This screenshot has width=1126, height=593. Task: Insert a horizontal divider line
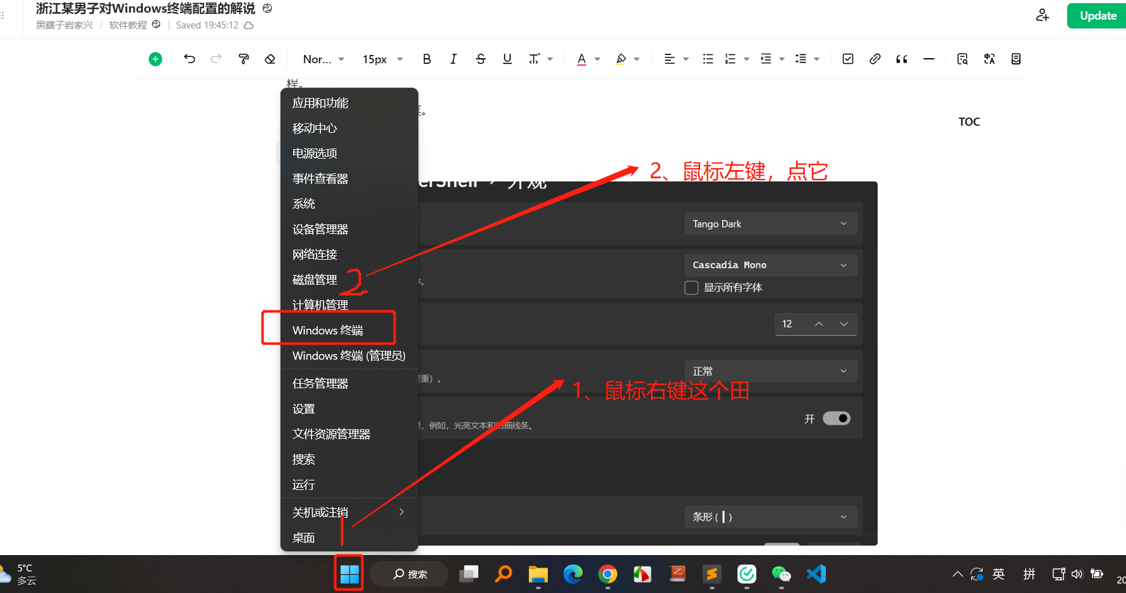point(929,59)
